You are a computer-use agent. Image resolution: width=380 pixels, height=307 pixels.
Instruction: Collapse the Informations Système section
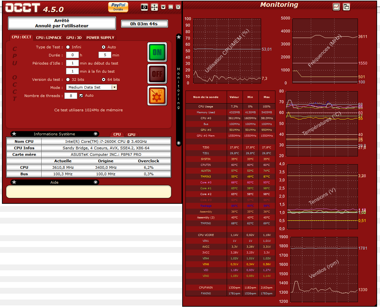(x=96, y=134)
